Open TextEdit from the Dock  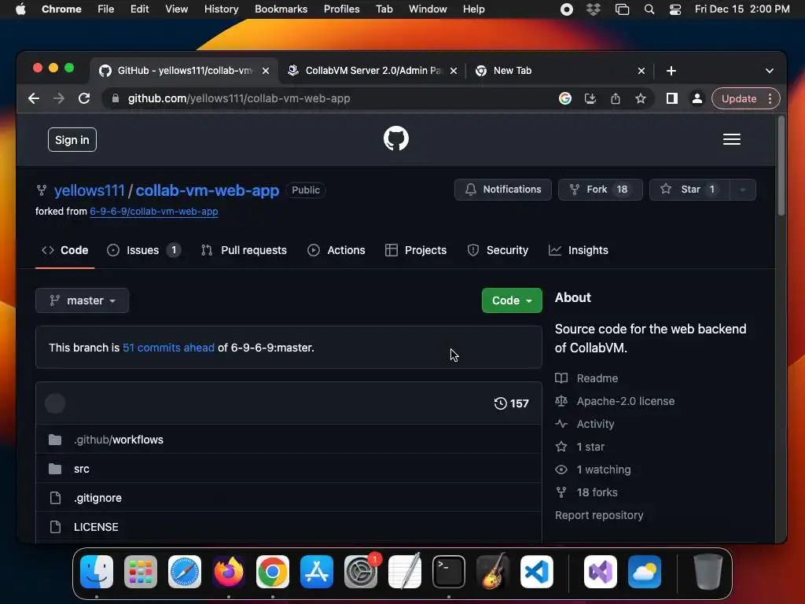click(x=405, y=572)
